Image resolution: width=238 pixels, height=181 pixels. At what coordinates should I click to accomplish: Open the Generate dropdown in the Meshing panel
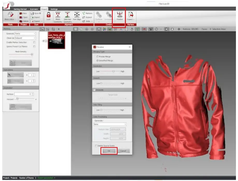tap(25, 34)
